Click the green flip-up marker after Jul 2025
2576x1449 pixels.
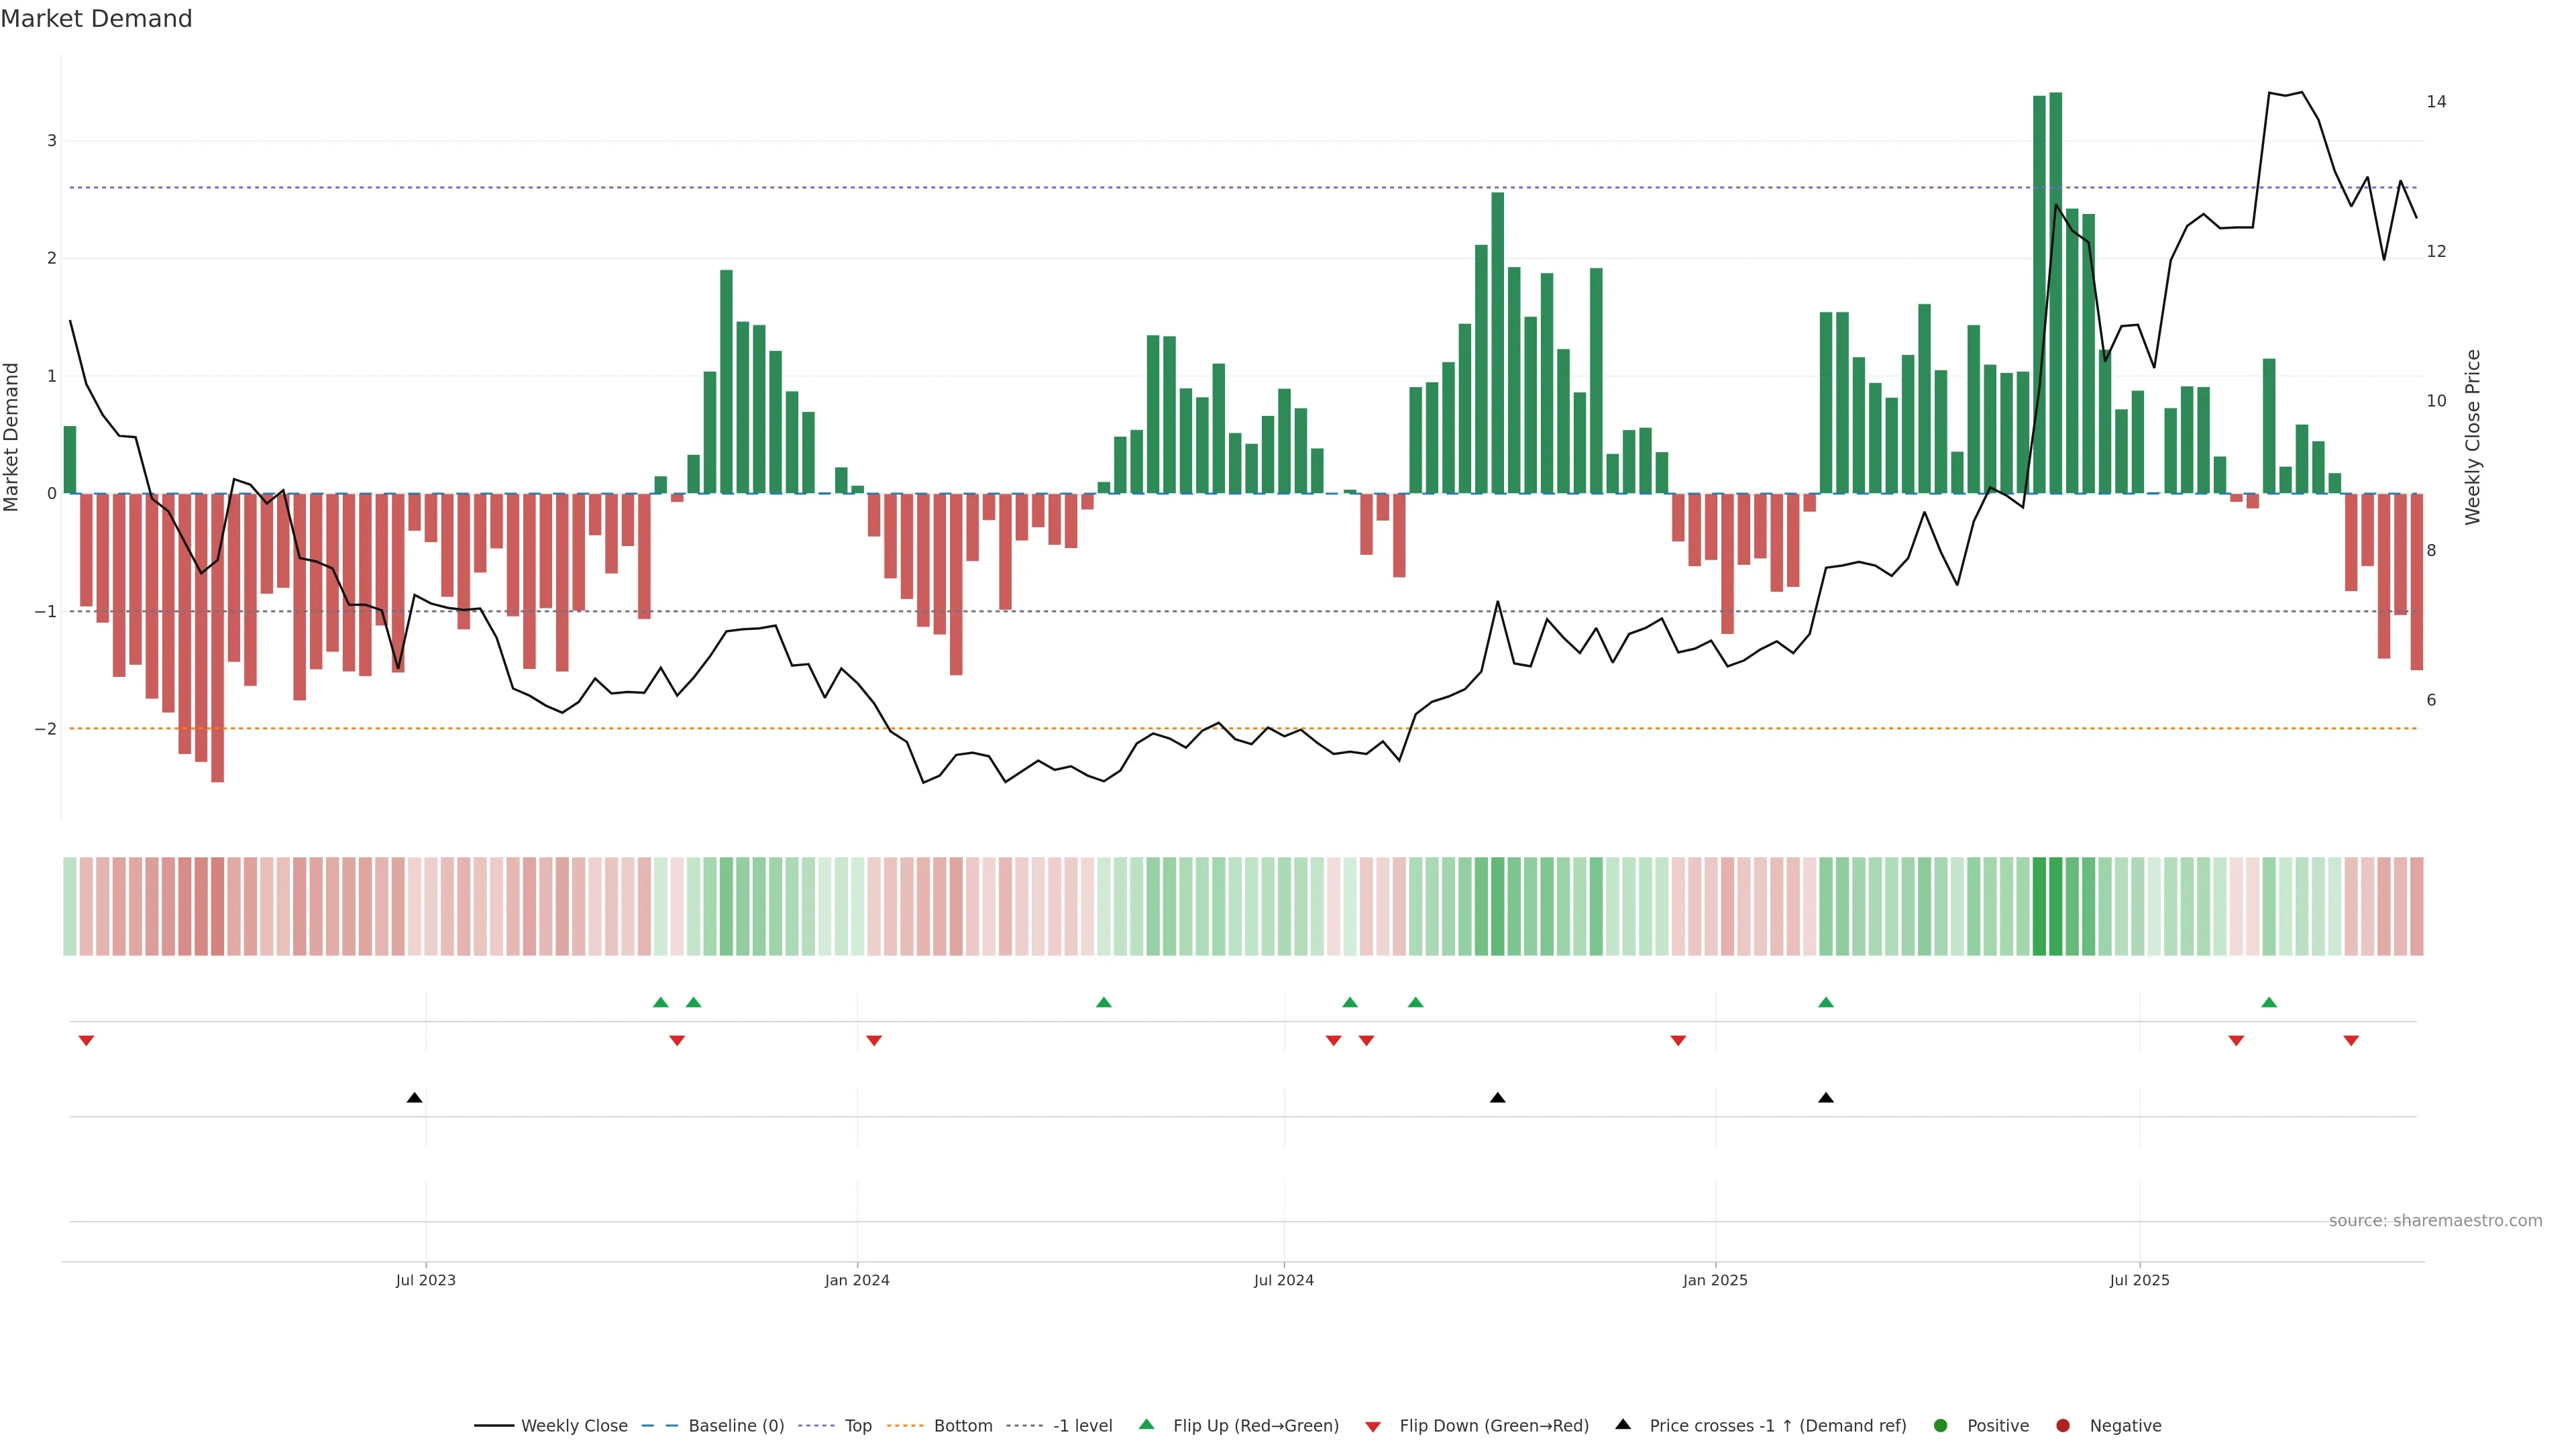coord(2269,1002)
